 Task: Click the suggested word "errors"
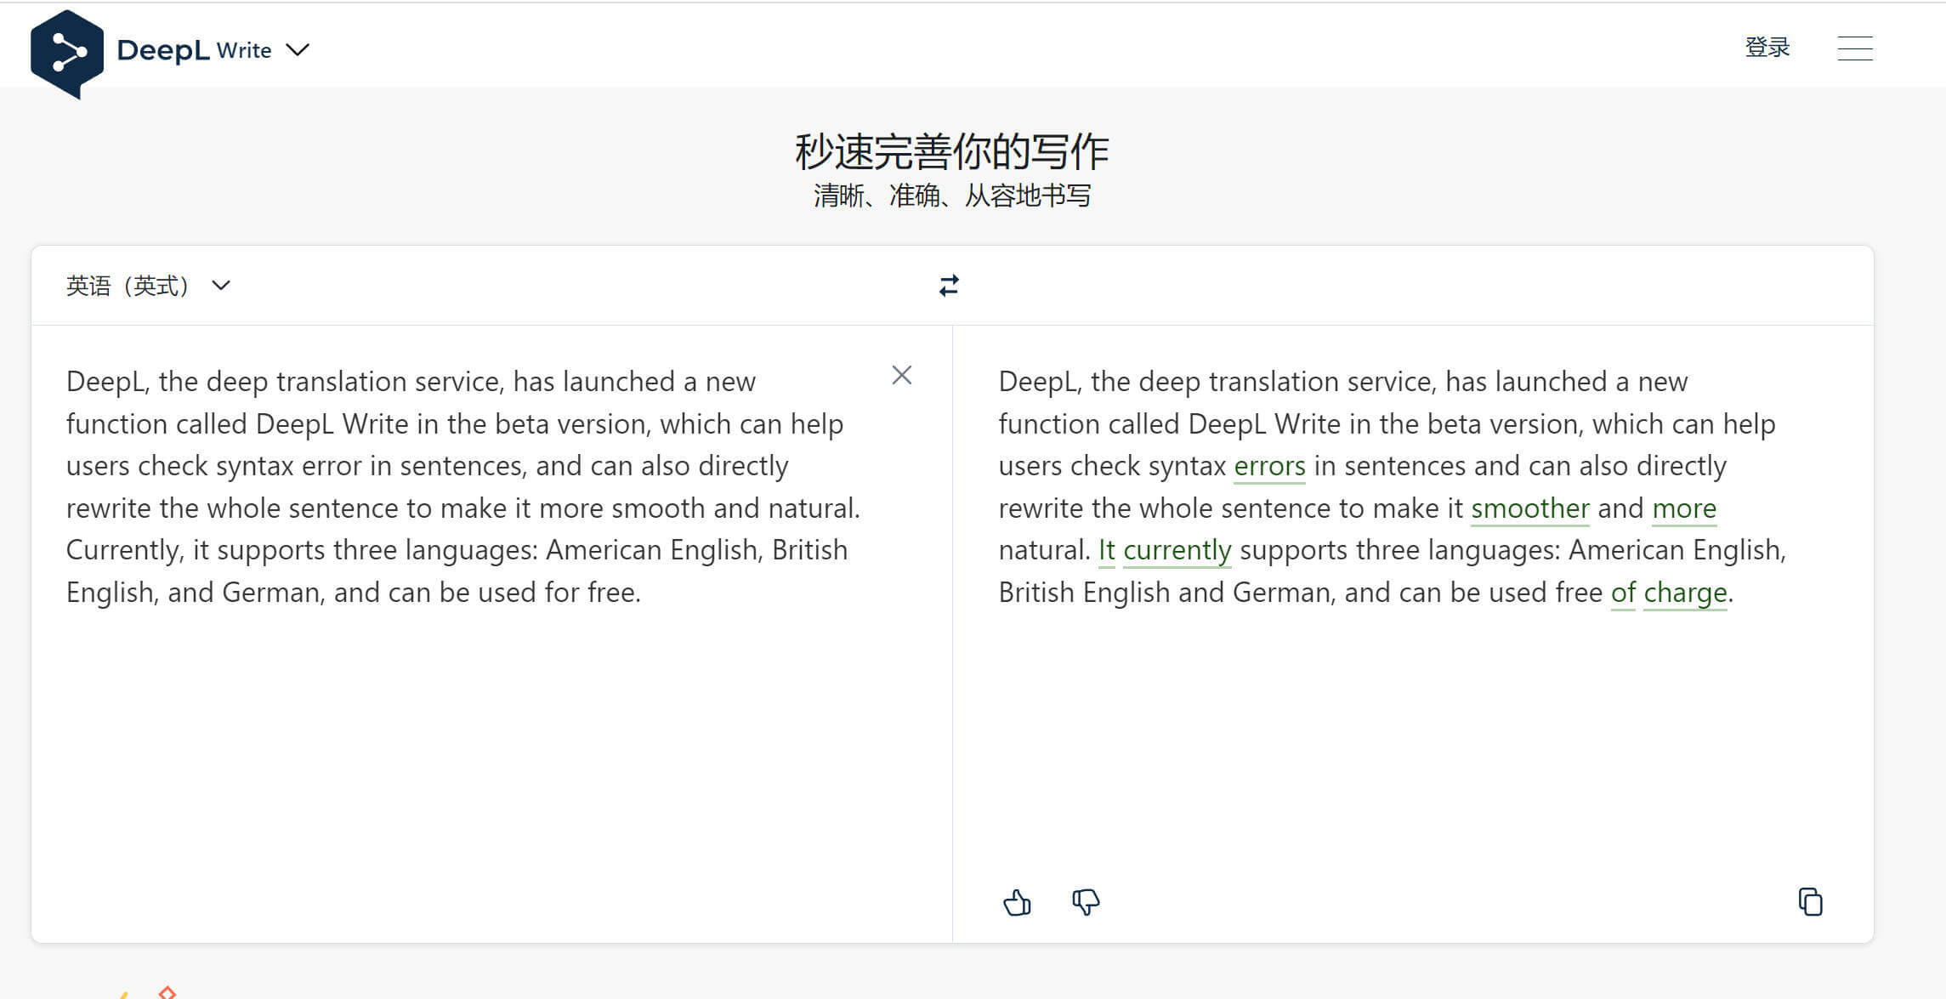click(1269, 466)
